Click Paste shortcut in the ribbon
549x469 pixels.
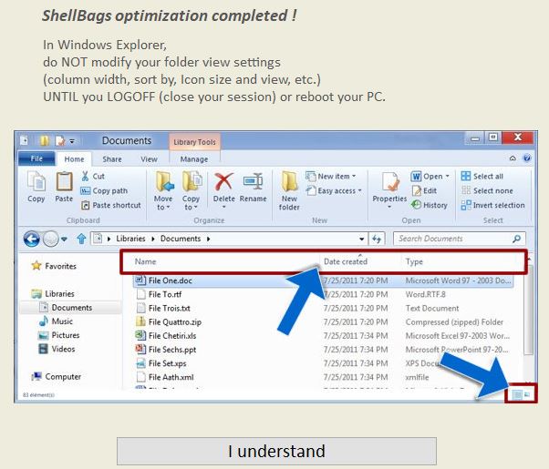(x=111, y=205)
